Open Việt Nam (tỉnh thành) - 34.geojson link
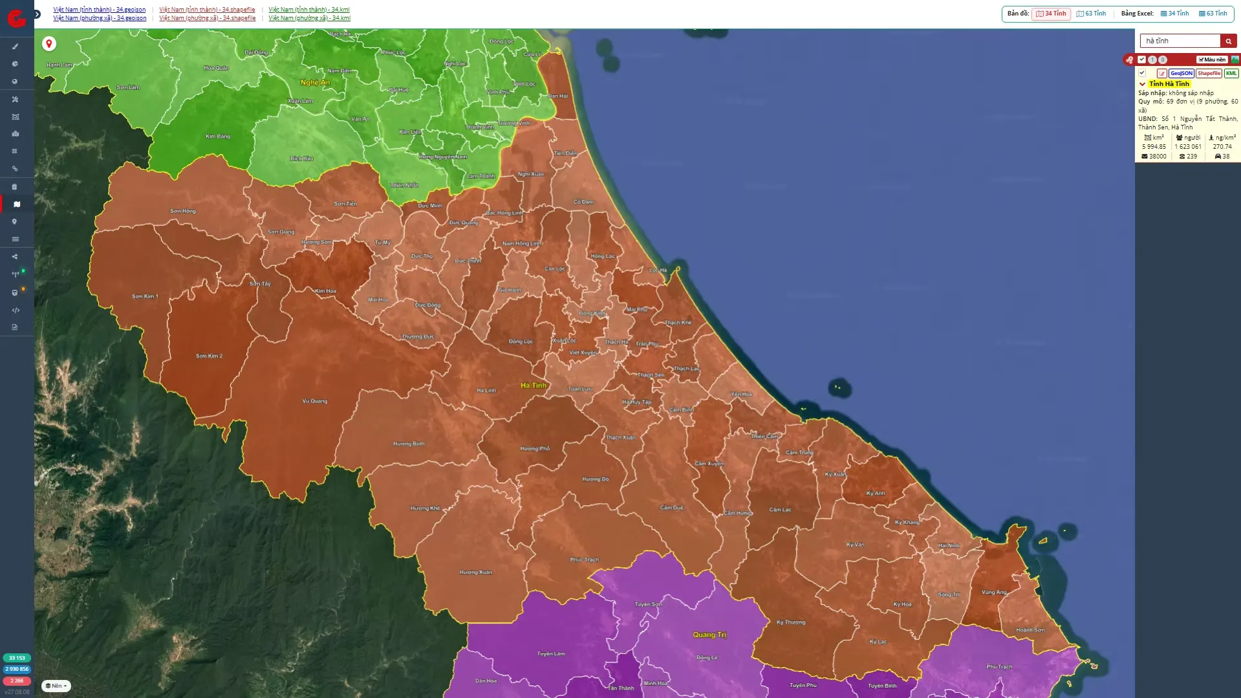 coord(100,10)
